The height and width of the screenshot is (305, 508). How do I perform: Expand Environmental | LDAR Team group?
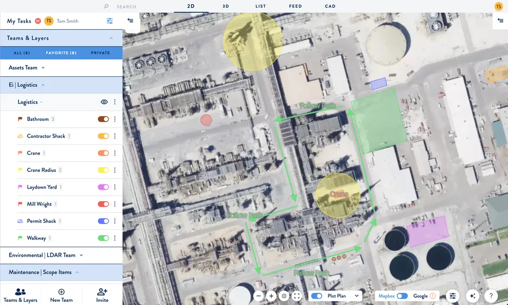tap(81, 255)
